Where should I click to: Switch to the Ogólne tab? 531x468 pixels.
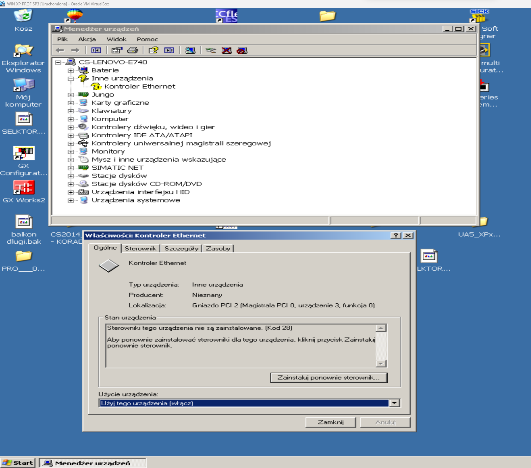tap(105, 248)
